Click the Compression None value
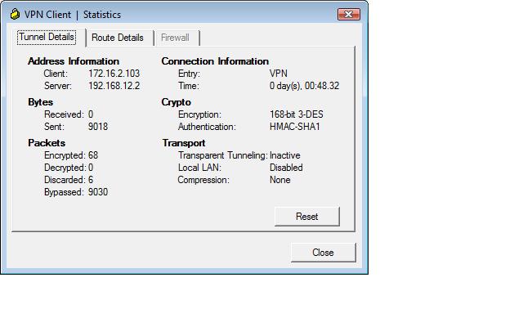The image size is (523, 327). pyautogui.click(x=279, y=180)
